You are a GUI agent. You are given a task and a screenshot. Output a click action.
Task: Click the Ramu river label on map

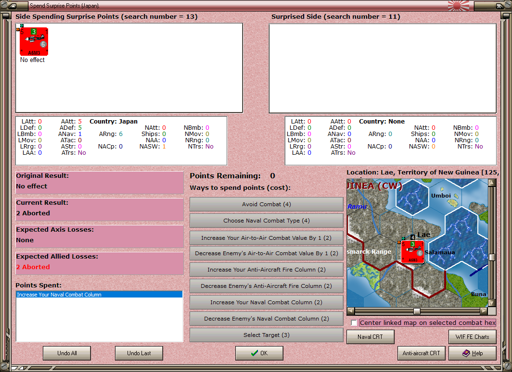(x=357, y=206)
